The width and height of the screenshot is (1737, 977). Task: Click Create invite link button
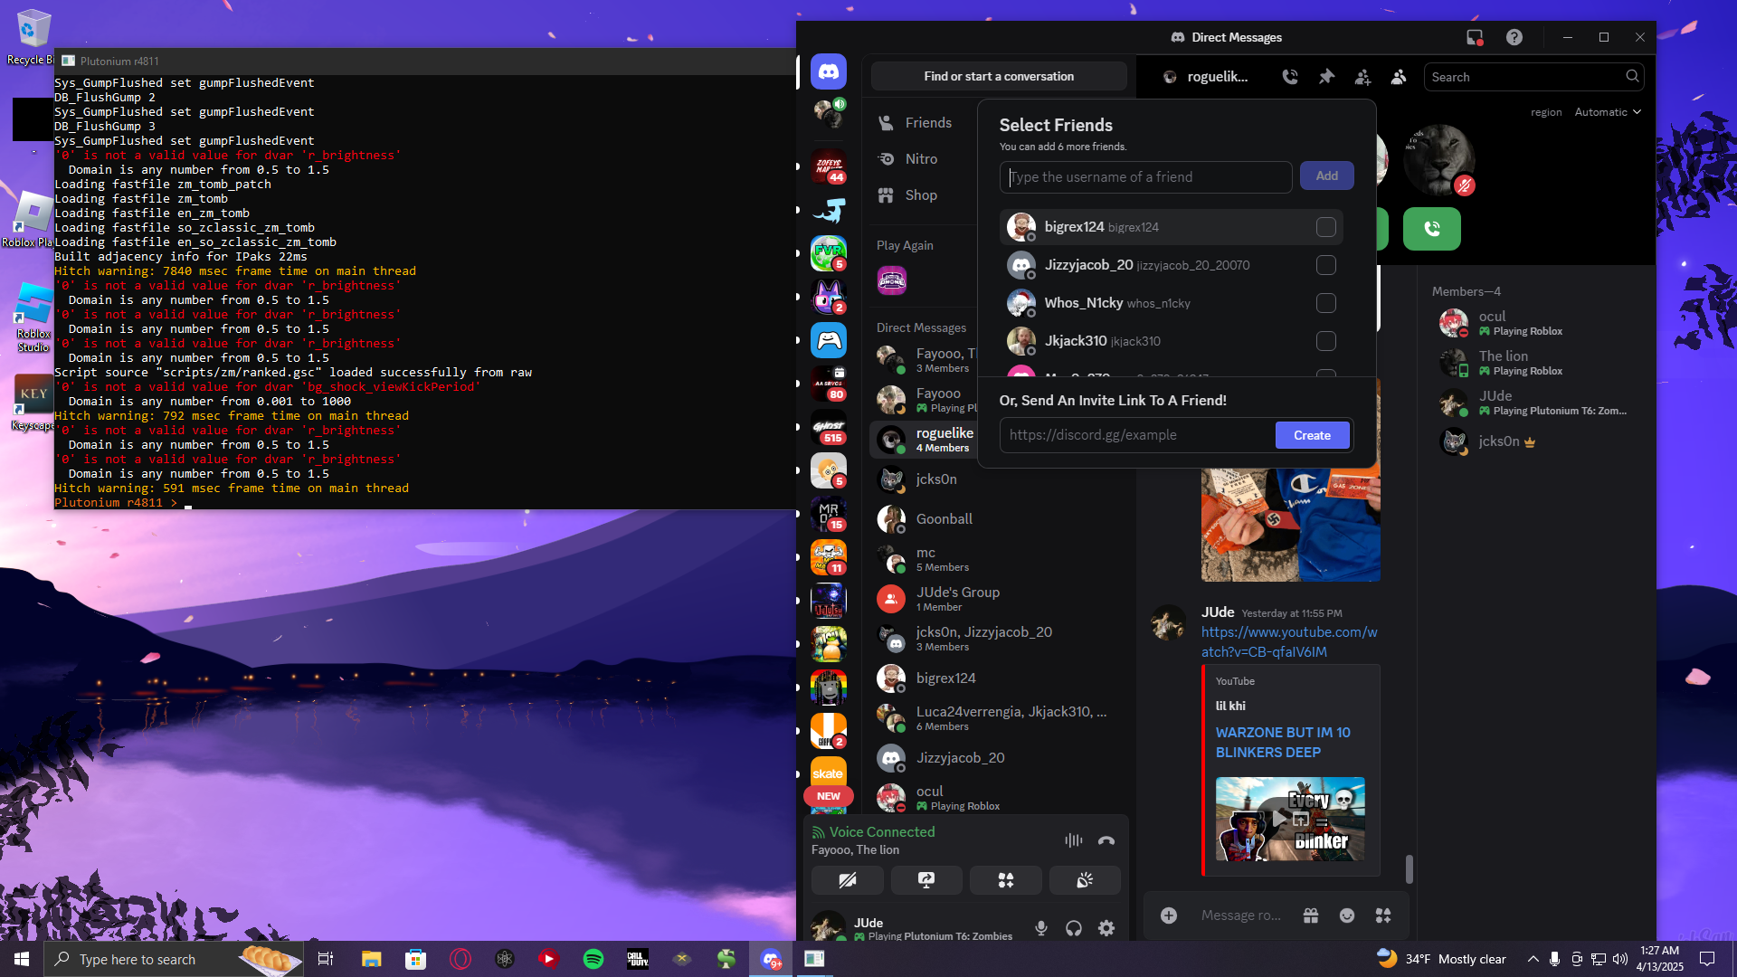[1312, 435]
